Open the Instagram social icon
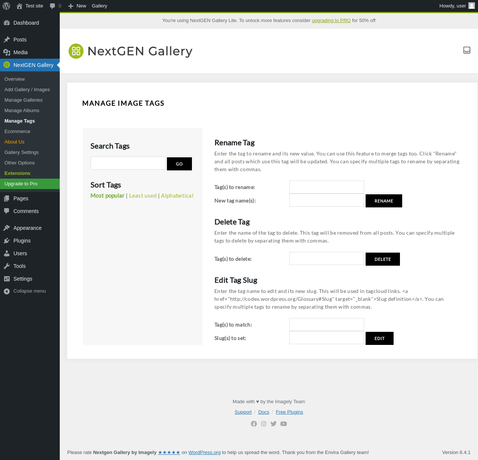 click(x=264, y=424)
